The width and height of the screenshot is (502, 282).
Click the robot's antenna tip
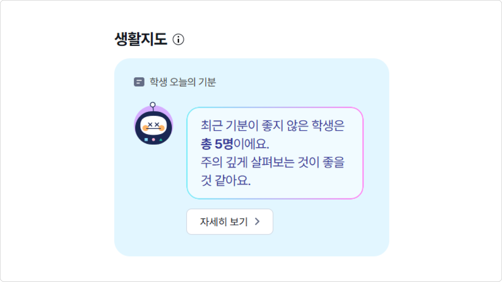(153, 105)
